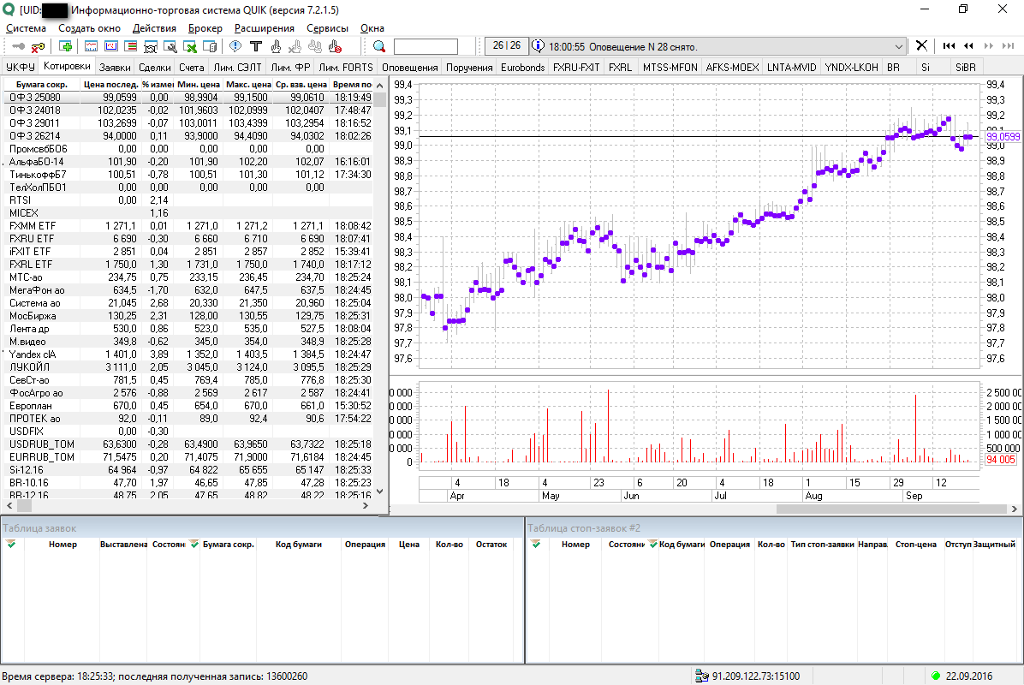This screenshot has width=1024, height=685.
Task: Click the bold T text toolbar icon
Action: tap(256, 46)
